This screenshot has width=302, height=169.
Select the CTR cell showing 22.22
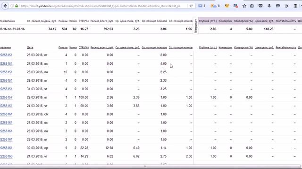tap(84, 148)
